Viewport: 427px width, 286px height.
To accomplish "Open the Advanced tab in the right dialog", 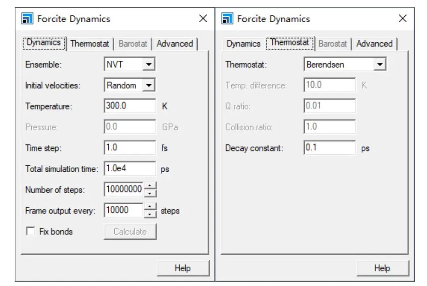I will pyautogui.click(x=375, y=44).
